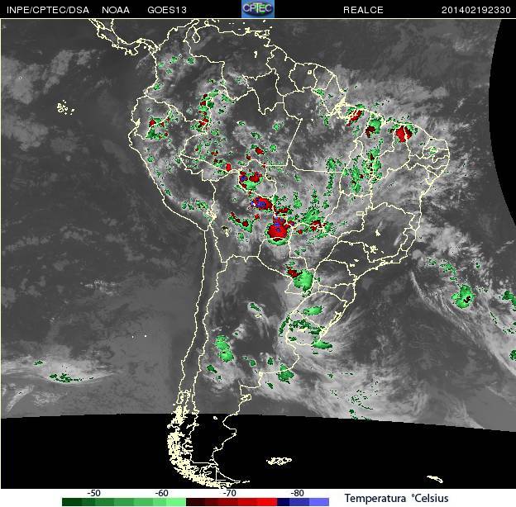This screenshot has width=516, height=507.
Task: Click the -60 temperature scale label
Action: (161, 493)
